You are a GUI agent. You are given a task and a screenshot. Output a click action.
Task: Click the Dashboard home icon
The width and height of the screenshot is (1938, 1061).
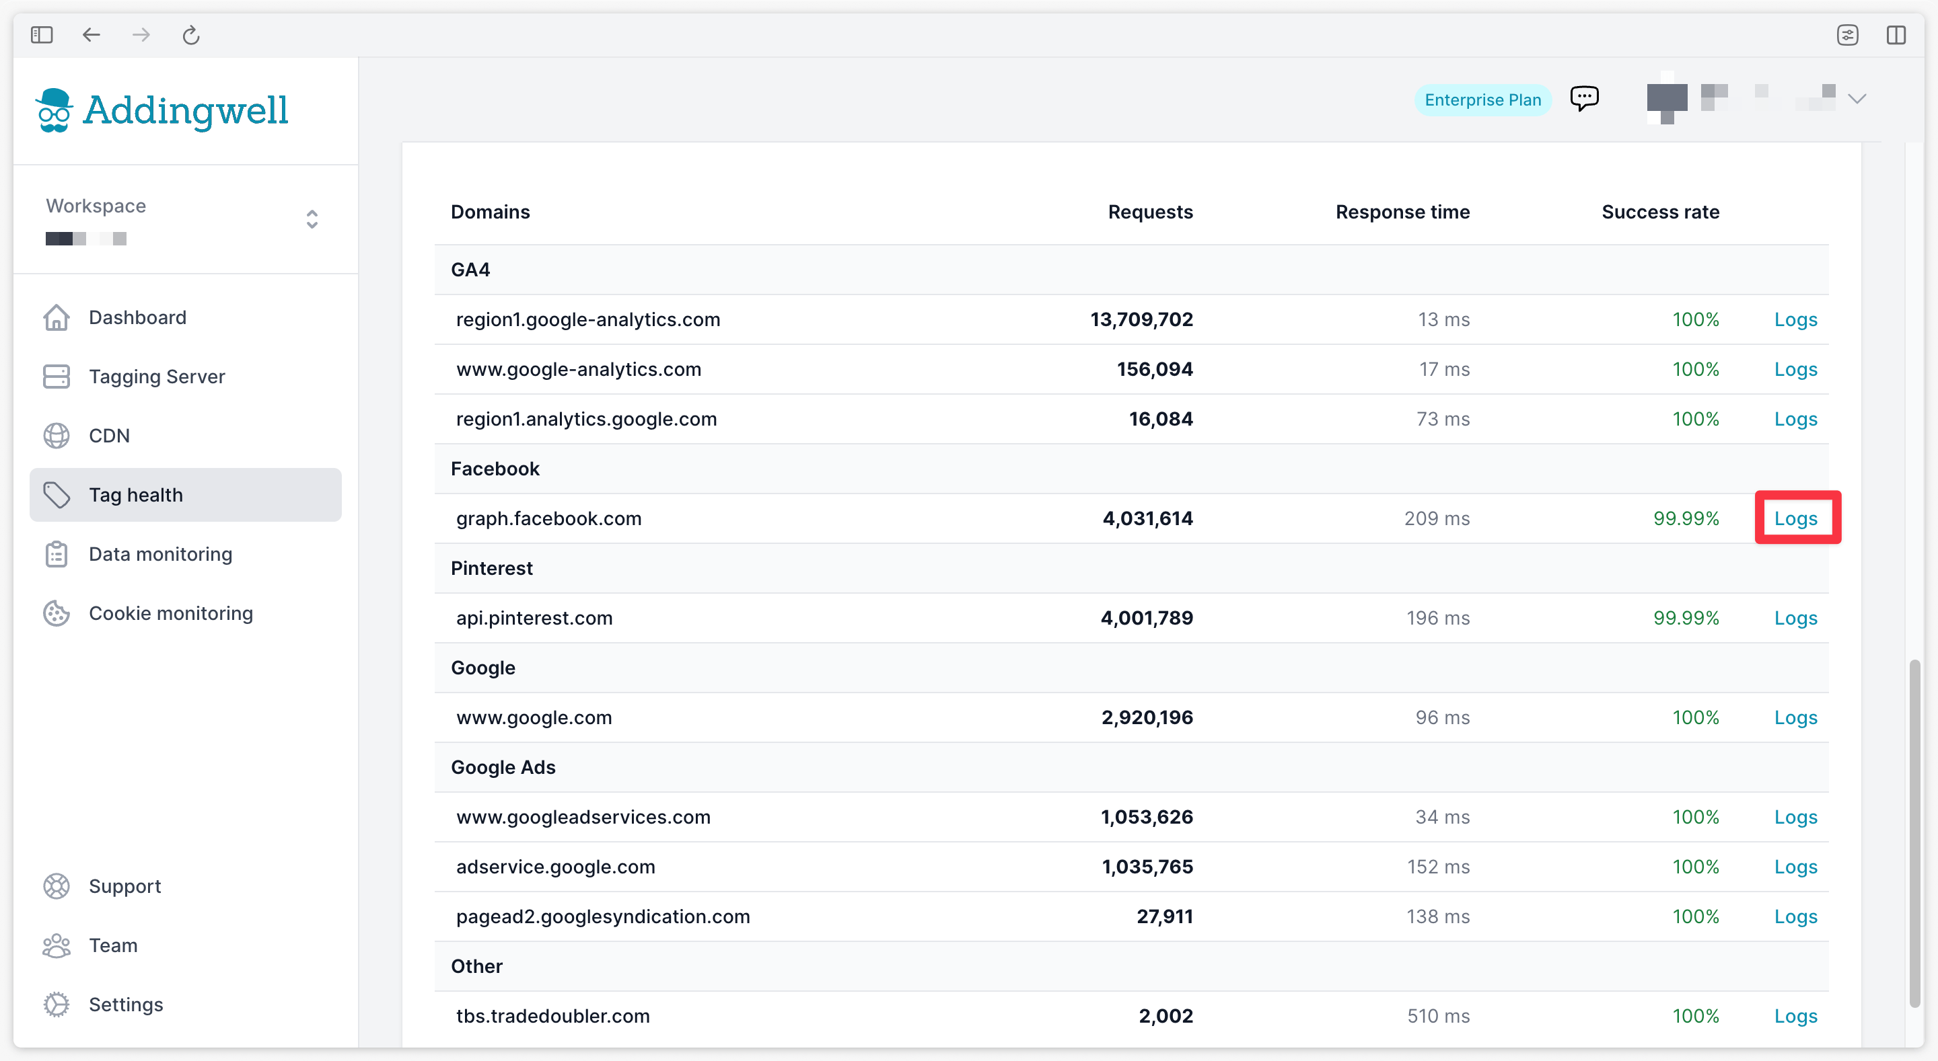click(x=57, y=317)
